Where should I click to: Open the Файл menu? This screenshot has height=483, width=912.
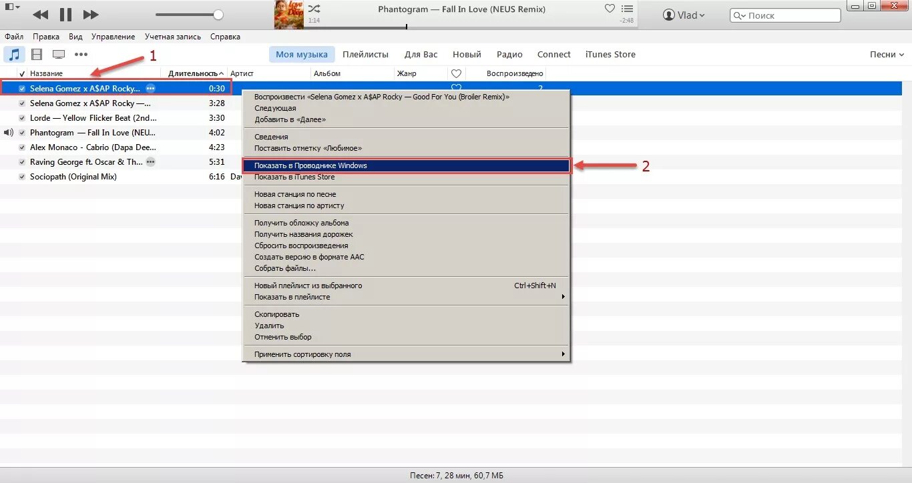pyautogui.click(x=14, y=37)
